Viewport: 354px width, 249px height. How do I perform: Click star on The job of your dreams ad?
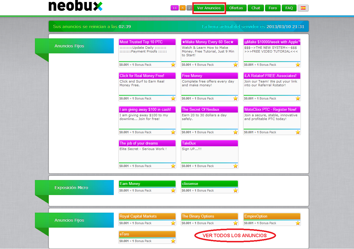point(173,166)
